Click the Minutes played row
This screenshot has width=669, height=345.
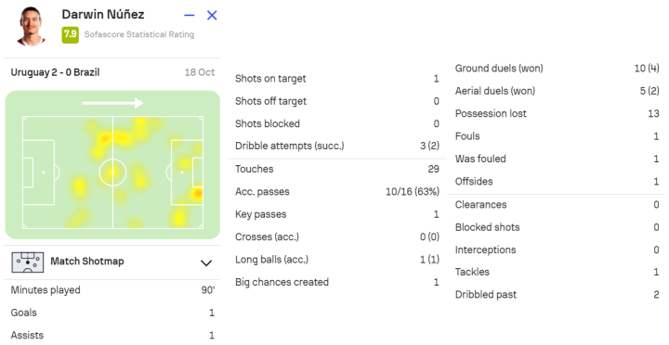pyautogui.click(x=112, y=290)
